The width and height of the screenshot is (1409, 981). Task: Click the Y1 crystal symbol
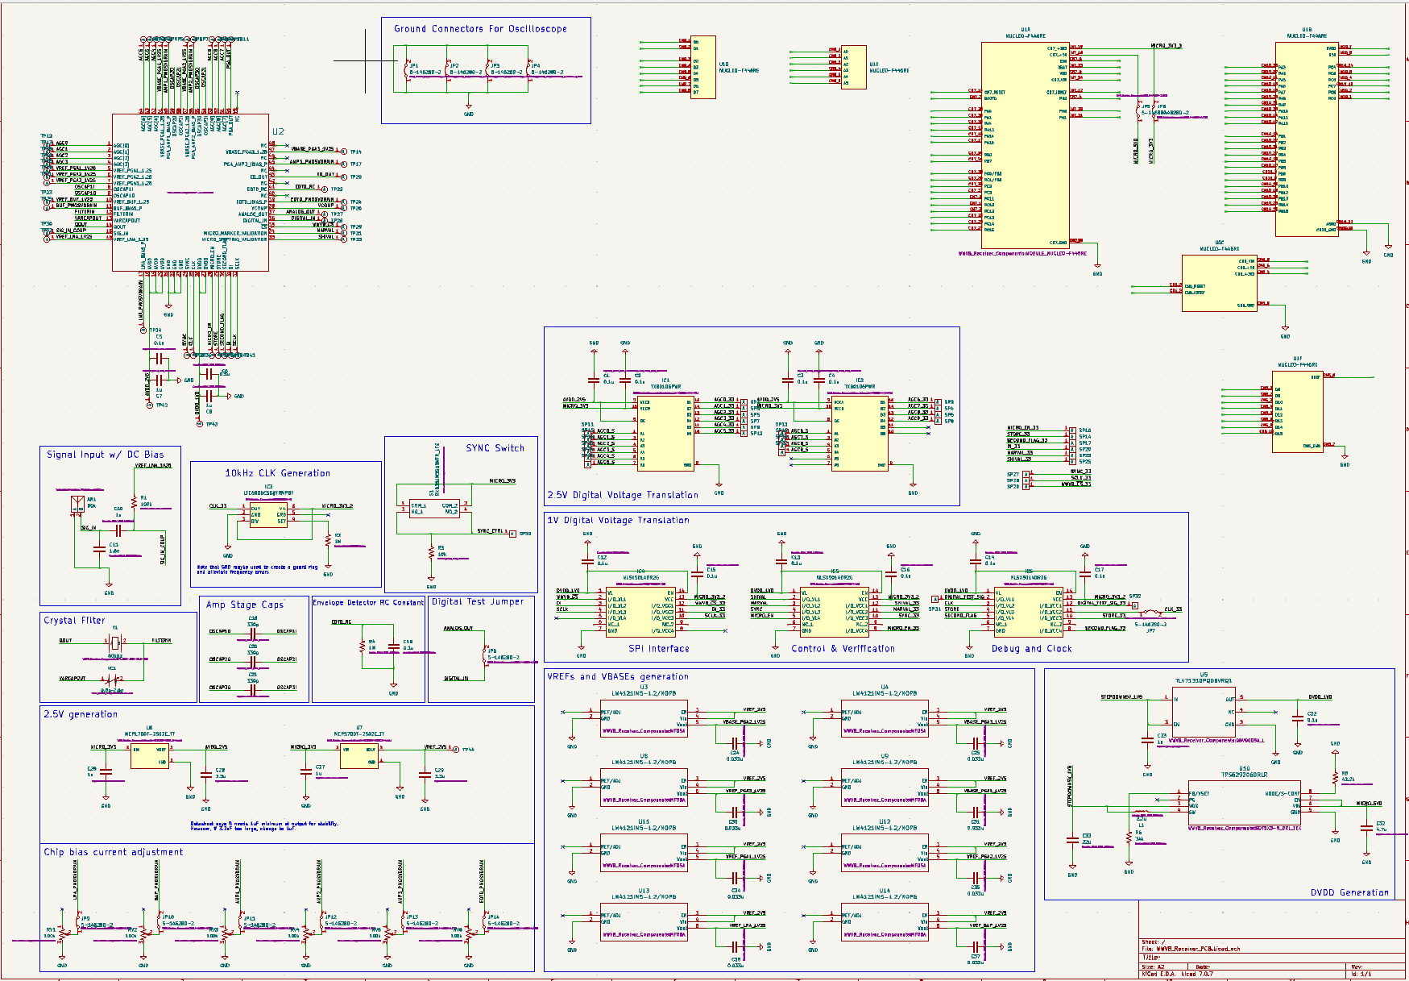coord(115,642)
